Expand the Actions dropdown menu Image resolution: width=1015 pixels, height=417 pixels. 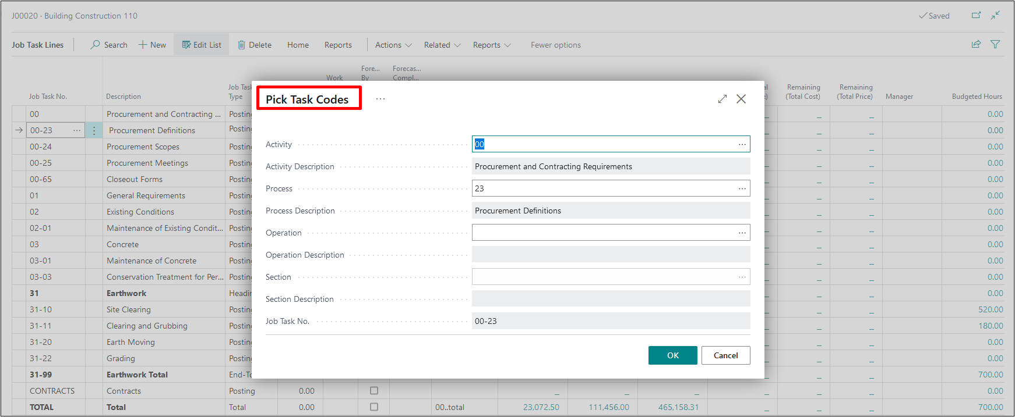[393, 45]
